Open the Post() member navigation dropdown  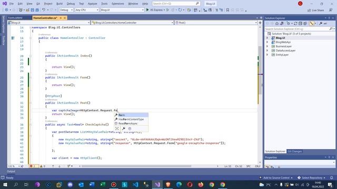(x=216, y=23)
